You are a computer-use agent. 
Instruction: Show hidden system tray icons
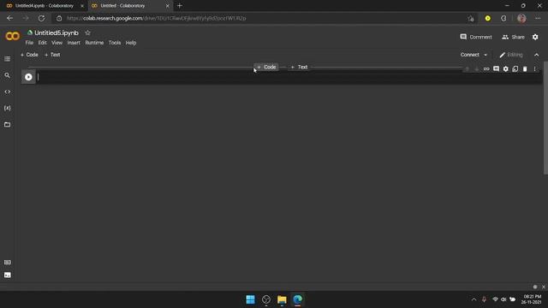(x=474, y=299)
